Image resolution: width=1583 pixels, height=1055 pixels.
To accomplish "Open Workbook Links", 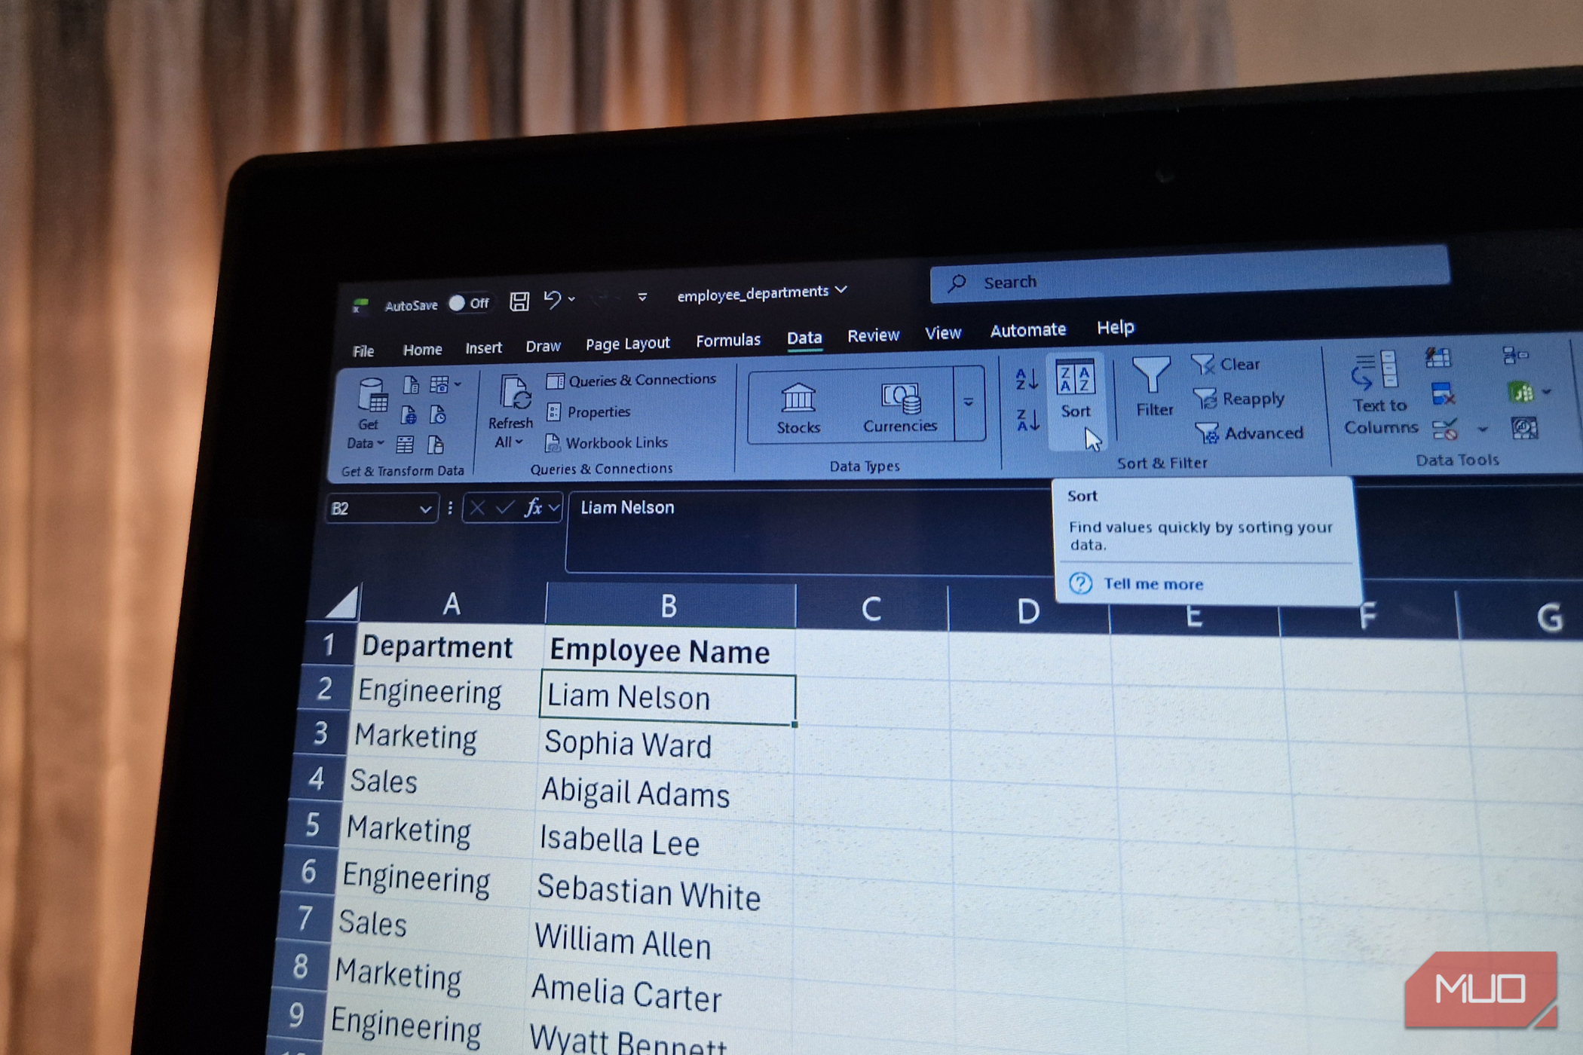I will pos(606,442).
